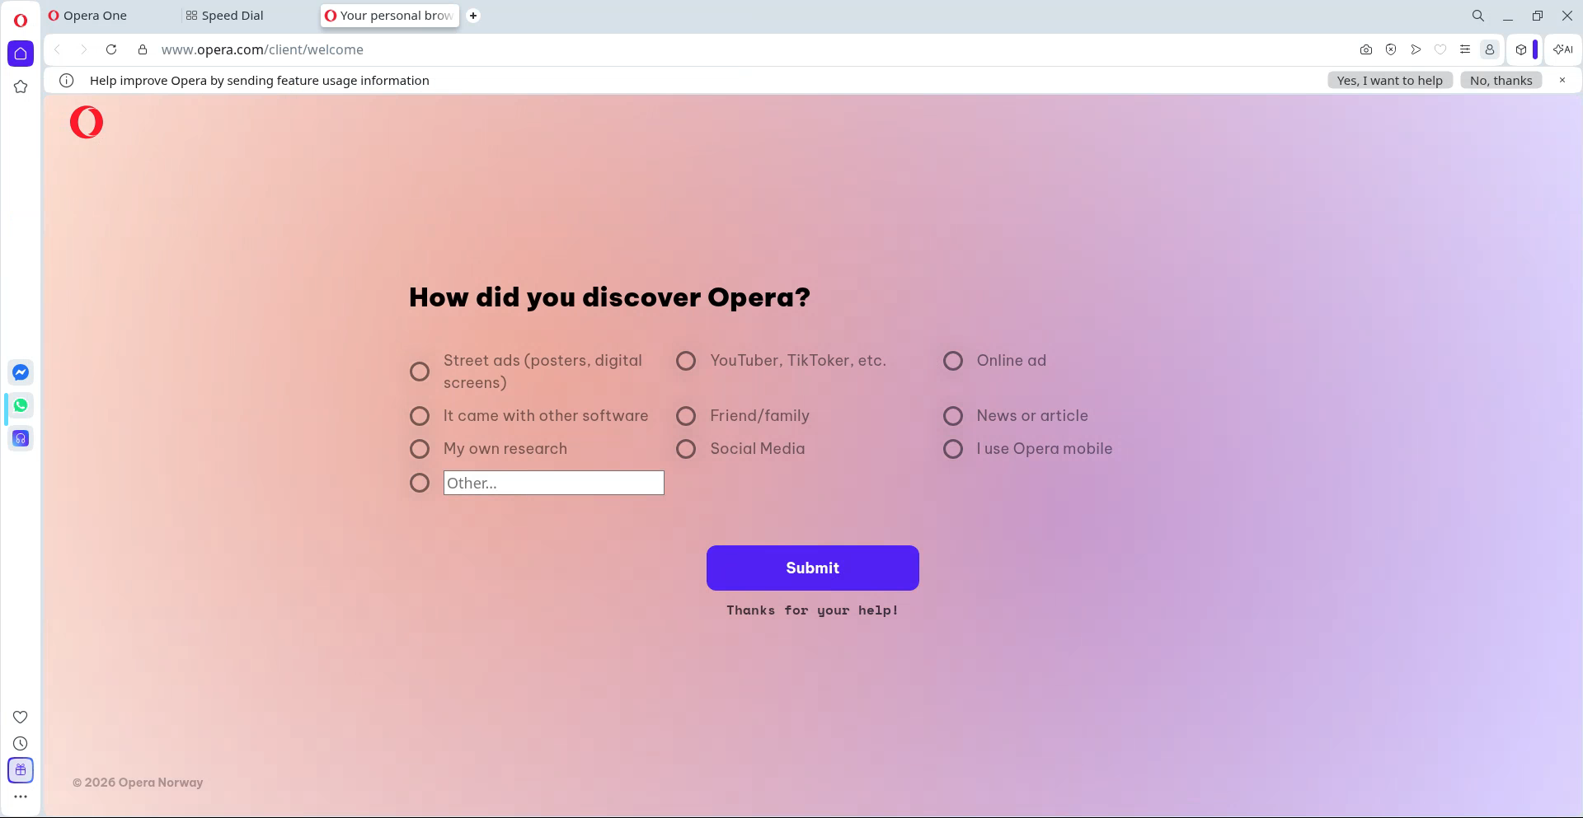Open WhatsApp in the sidebar

(21, 405)
